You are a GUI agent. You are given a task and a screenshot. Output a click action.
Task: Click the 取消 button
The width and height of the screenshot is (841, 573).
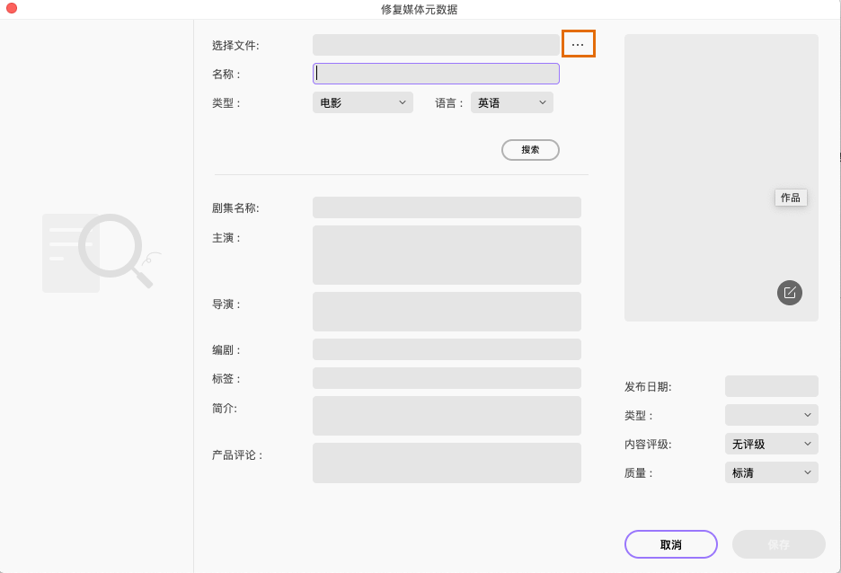pyautogui.click(x=670, y=544)
